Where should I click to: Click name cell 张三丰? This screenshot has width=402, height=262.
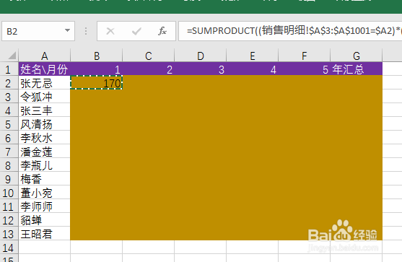point(44,110)
